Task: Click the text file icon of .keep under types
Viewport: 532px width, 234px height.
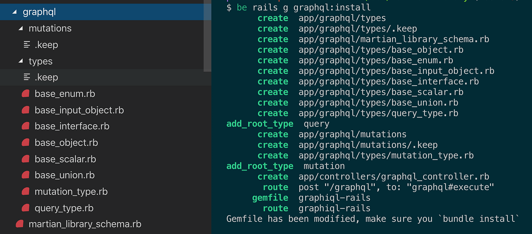Action: pos(27,77)
